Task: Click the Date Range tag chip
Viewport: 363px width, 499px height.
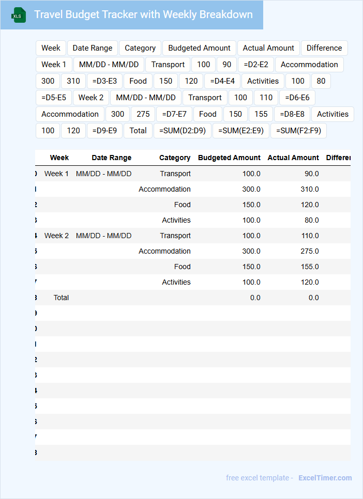Action: pos(93,48)
